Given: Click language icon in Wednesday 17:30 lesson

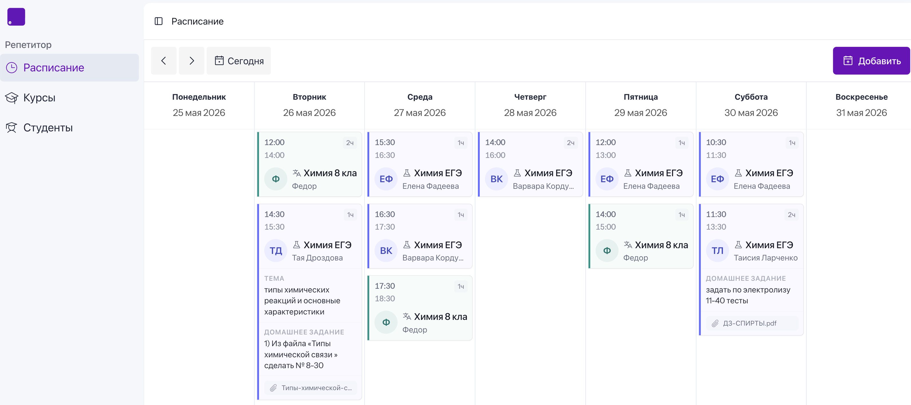Looking at the screenshot, I should [407, 316].
